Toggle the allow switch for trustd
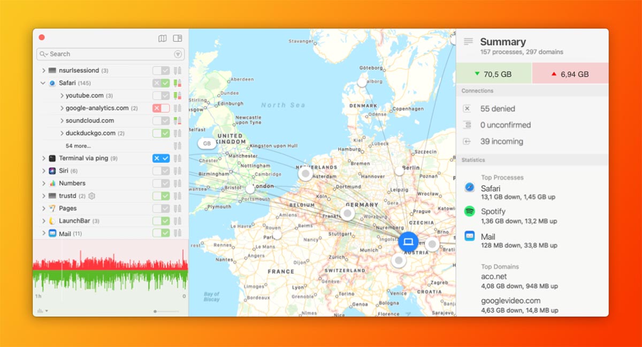 point(161,196)
